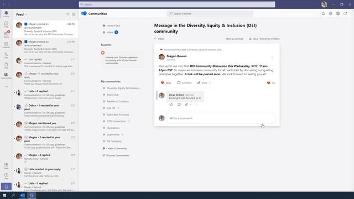Open Help icon in Teams sidebar
Viewport: 354px width, 199px height.
click(x=6, y=176)
